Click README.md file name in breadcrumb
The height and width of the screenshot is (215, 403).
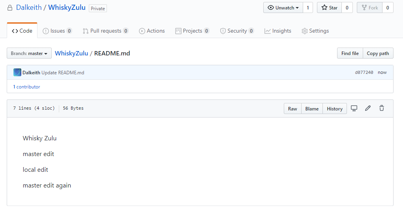coord(112,53)
